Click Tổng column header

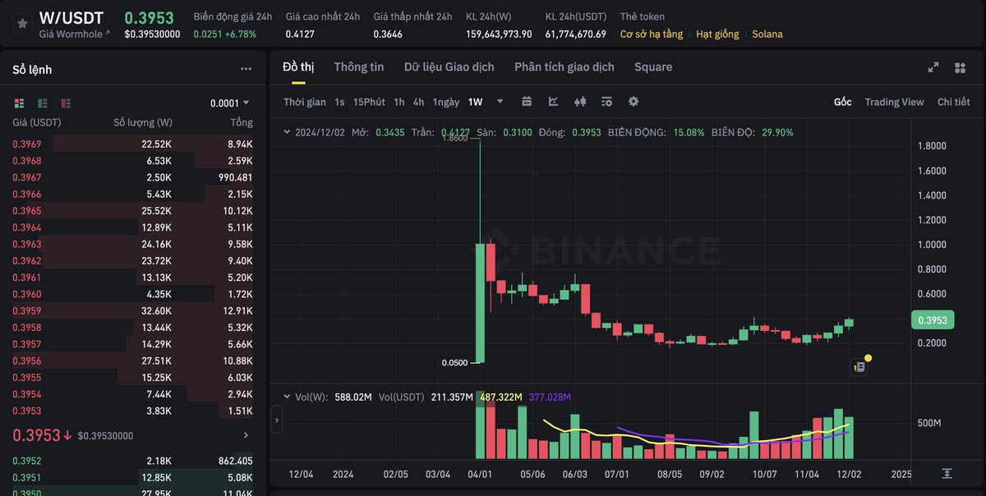[242, 122]
